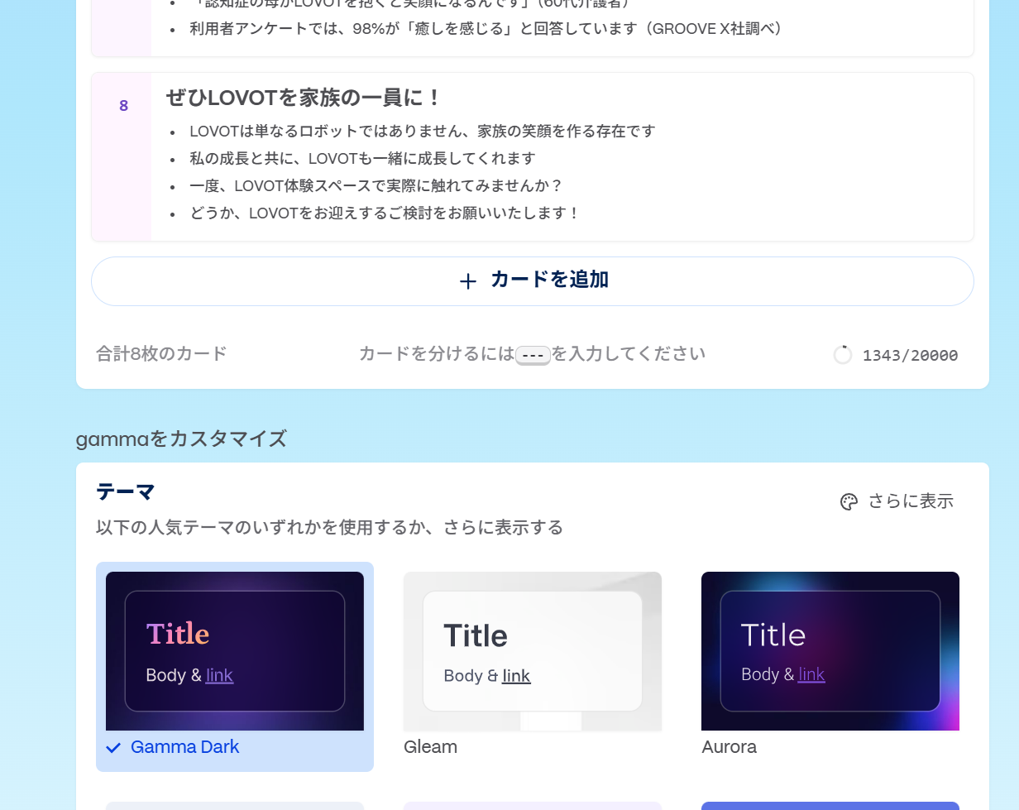The height and width of the screenshot is (810, 1019).
Task: Click card 8 title ぜひLOVOTを家族の一員に！
Action: click(x=304, y=98)
